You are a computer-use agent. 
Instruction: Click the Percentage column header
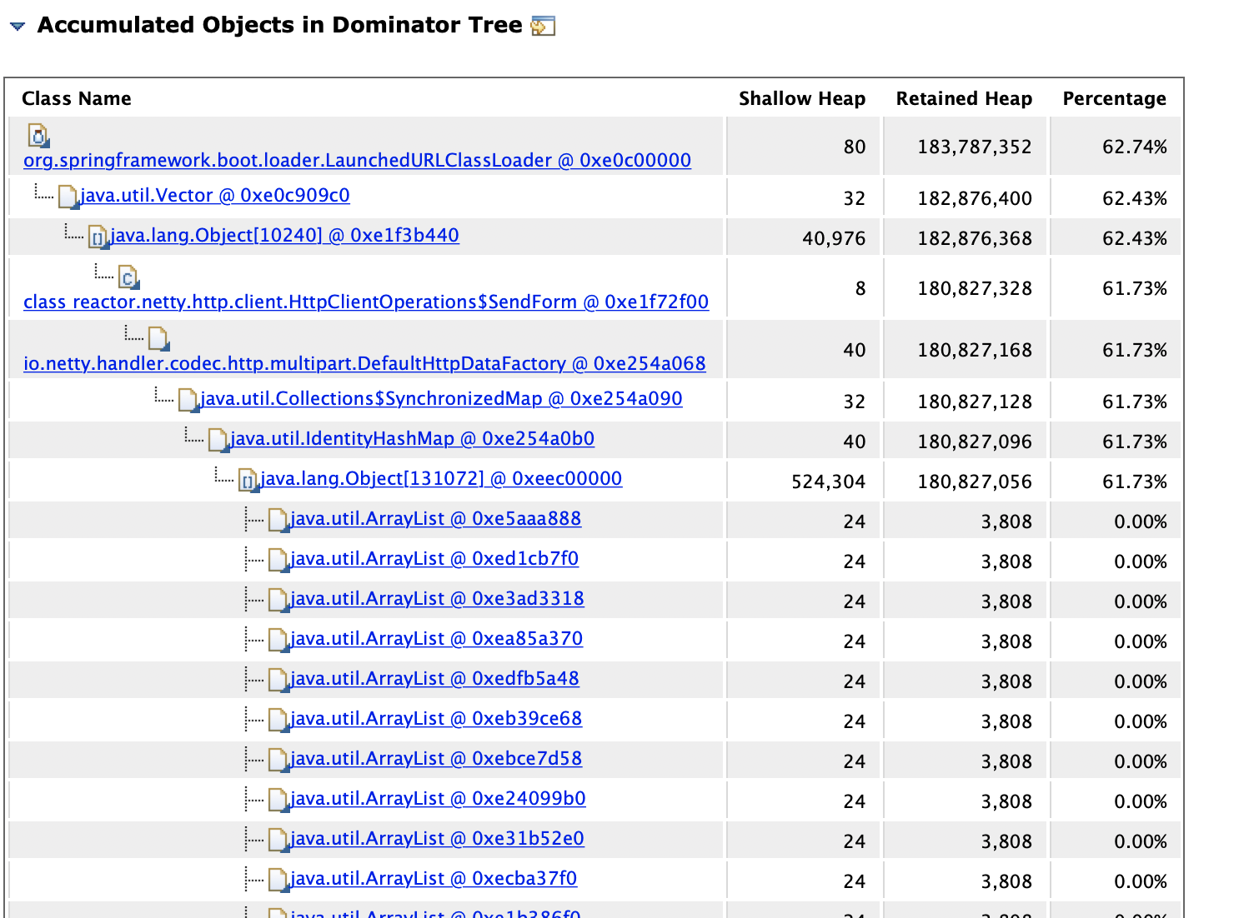[x=1115, y=98]
